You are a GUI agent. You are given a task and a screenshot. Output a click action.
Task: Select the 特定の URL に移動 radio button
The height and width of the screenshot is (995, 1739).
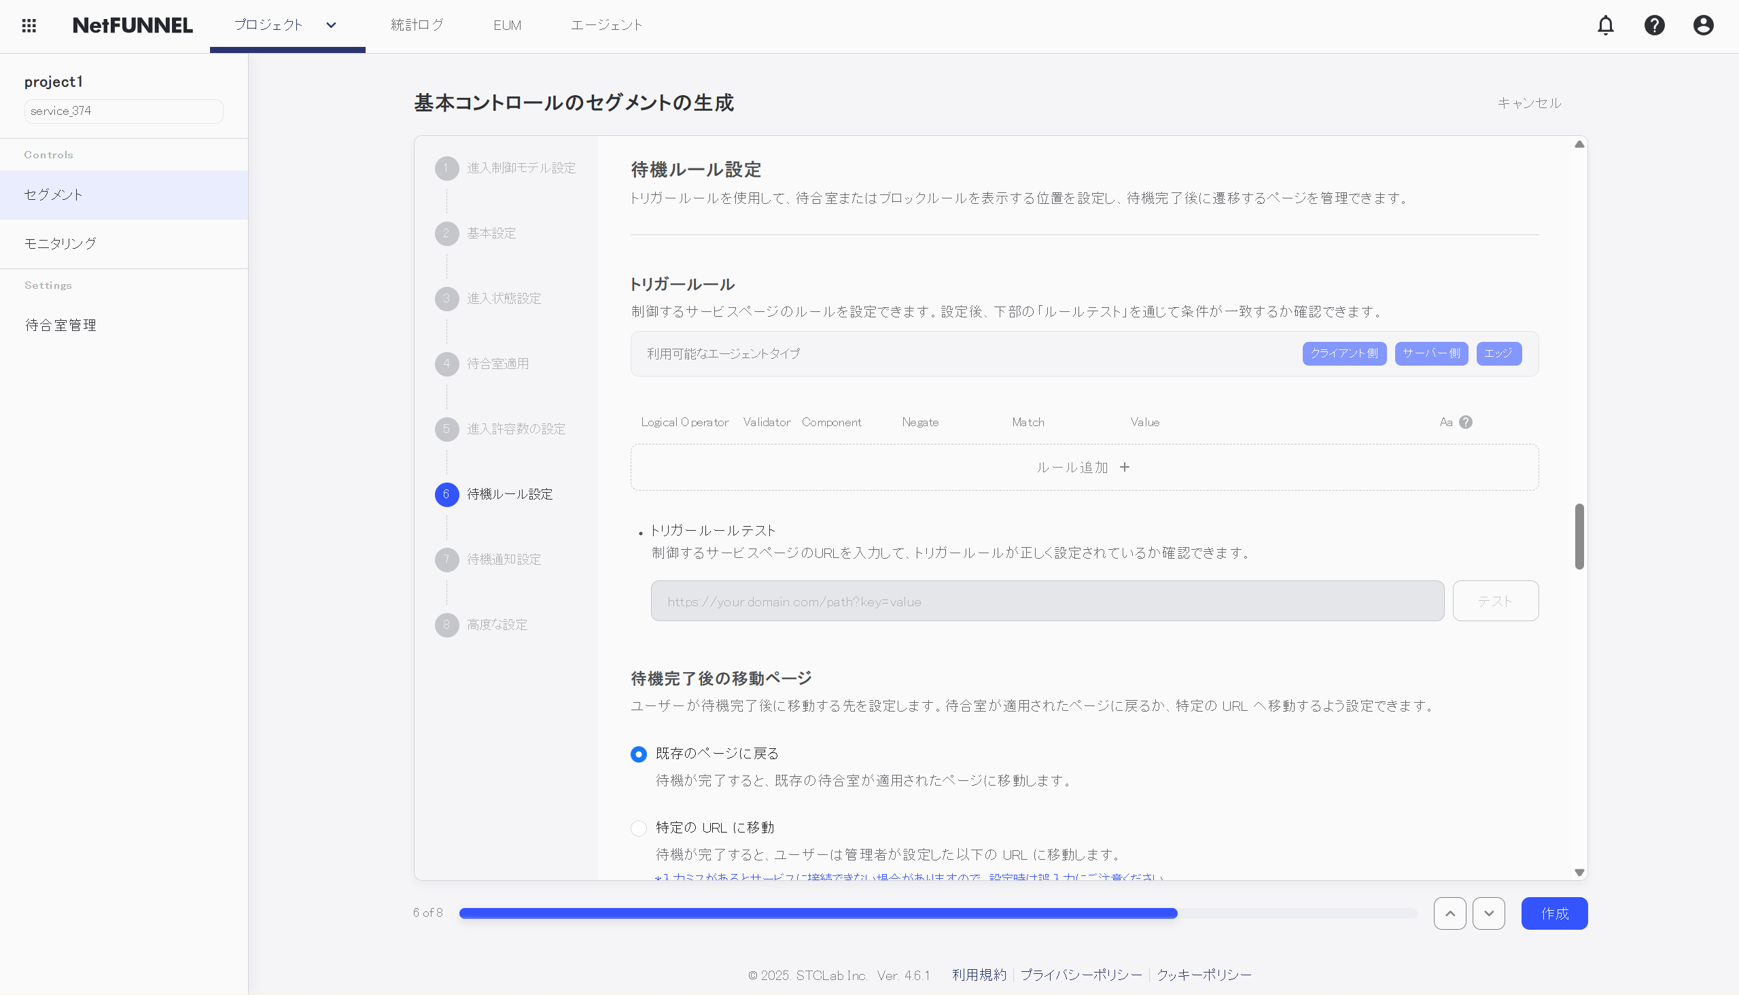click(638, 828)
